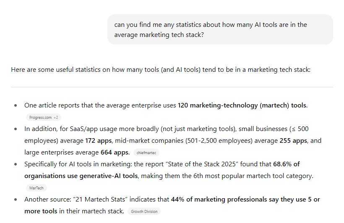Click the first bullet point marker
344x223 pixels.
coord(16,105)
